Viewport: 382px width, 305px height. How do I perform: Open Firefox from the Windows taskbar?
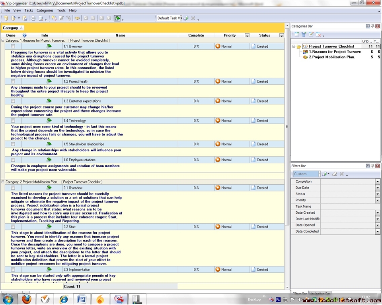[26, 299]
